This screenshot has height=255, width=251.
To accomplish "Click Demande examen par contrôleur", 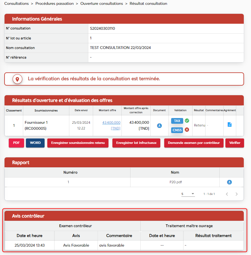I will (194, 143).
